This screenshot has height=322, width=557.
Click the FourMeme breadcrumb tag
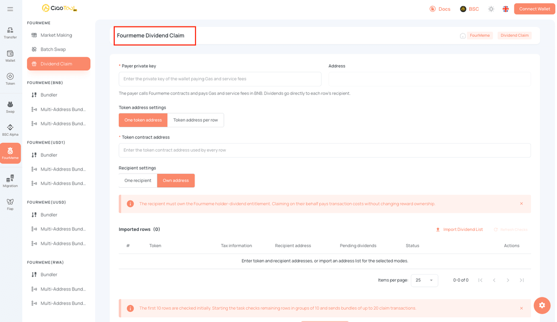click(x=480, y=35)
